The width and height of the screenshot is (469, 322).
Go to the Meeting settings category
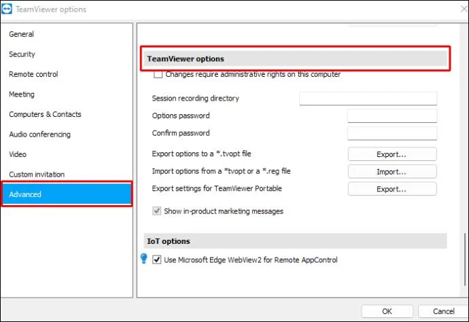pyautogui.click(x=67, y=94)
